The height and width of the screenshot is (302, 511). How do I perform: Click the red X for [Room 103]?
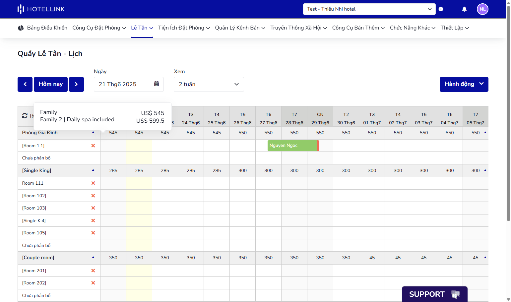(x=93, y=208)
